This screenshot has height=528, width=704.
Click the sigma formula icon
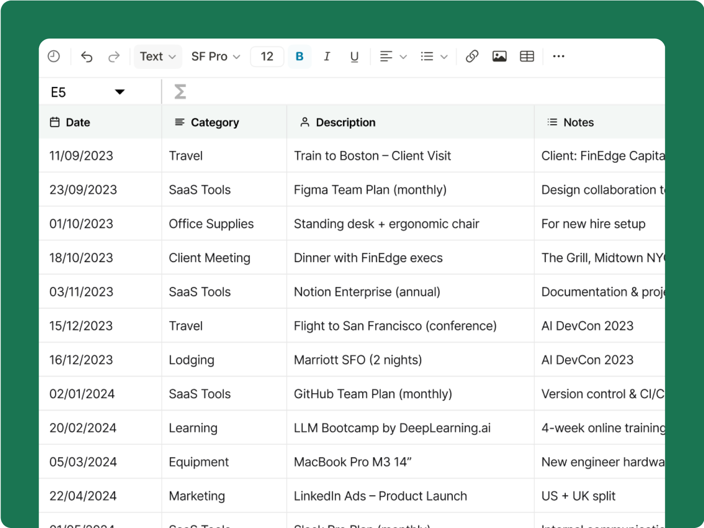tap(180, 91)
